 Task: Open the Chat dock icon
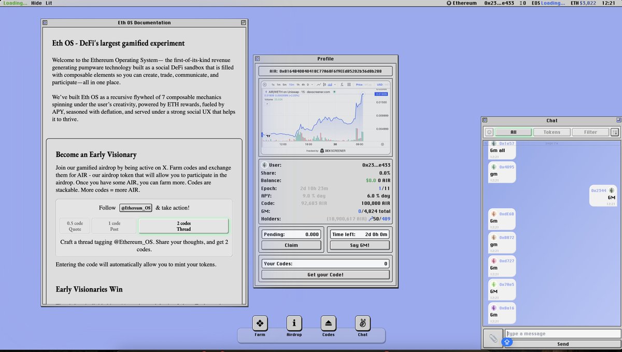pos(362,324)
